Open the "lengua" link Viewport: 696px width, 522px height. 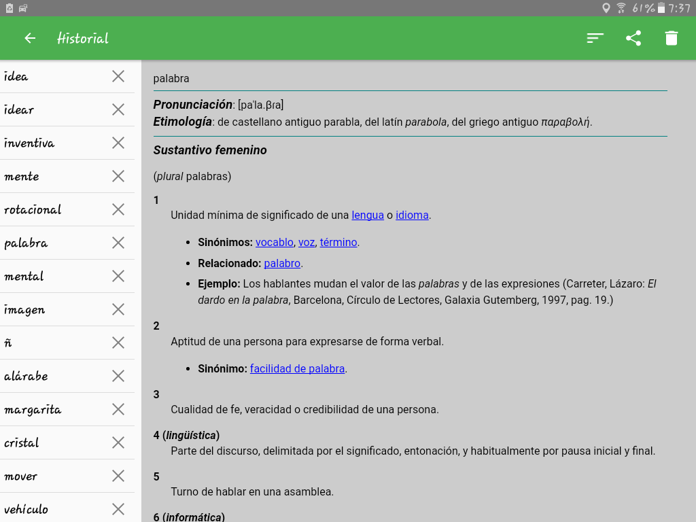[x=368, y=215]
